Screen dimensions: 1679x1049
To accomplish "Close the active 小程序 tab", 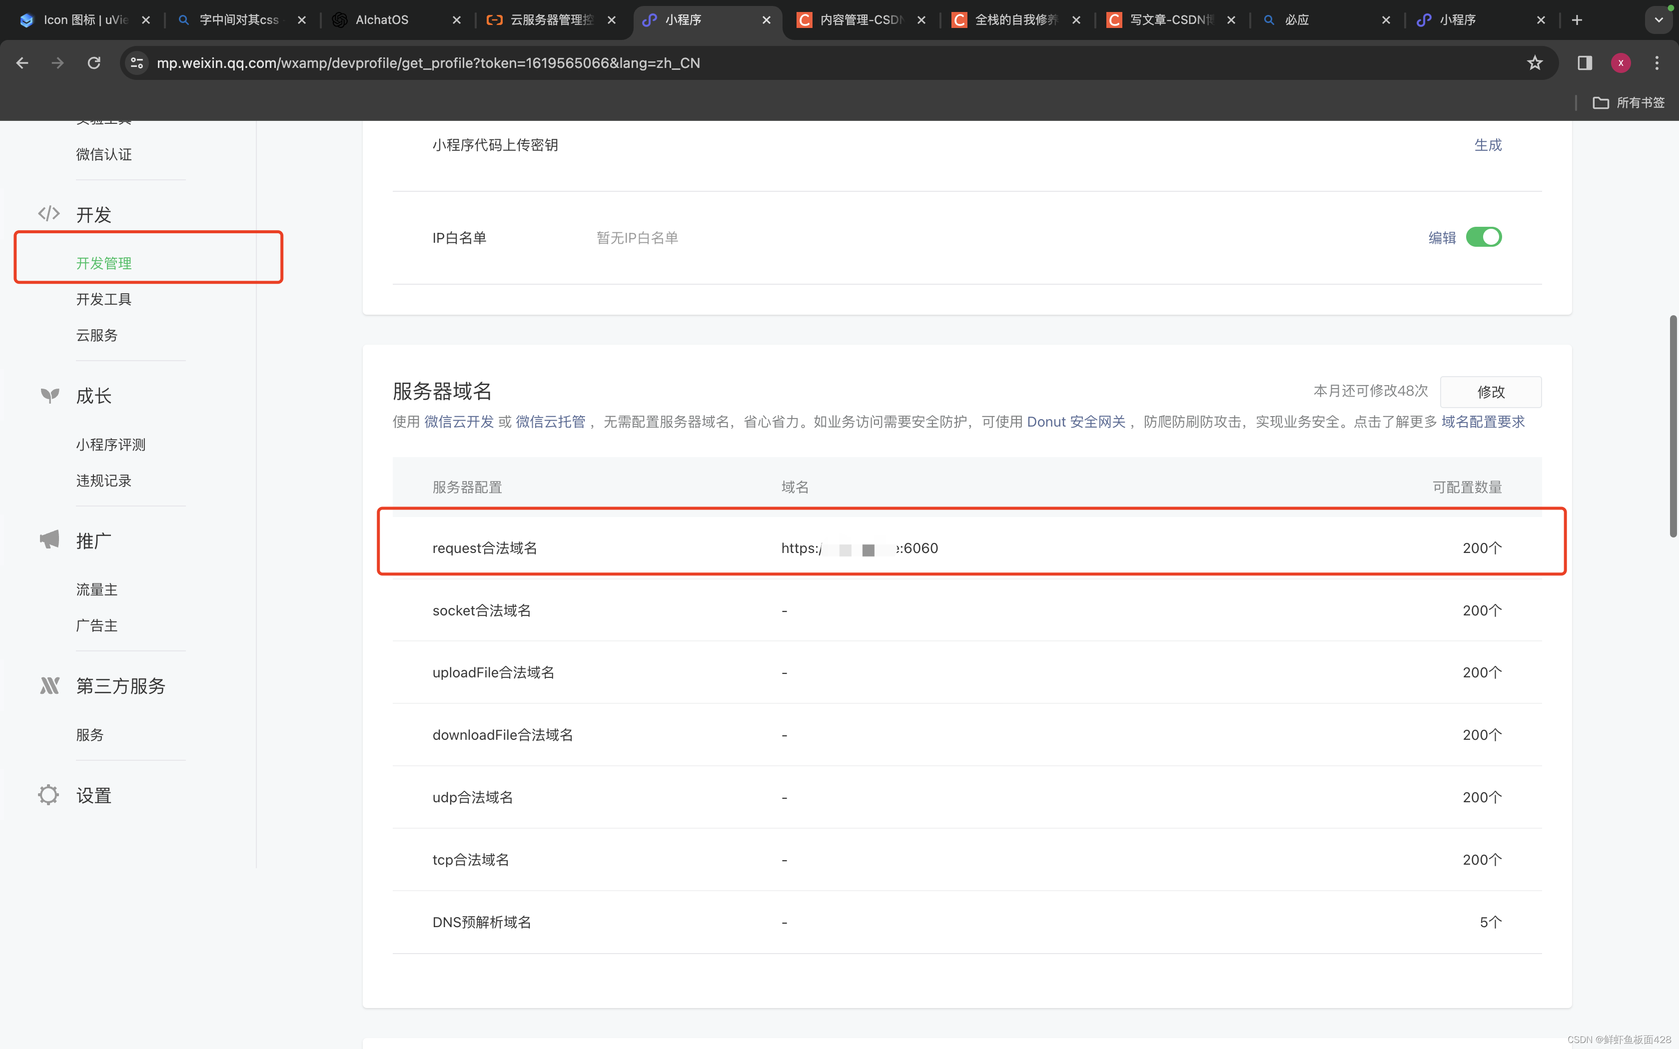I will [767, 20].
